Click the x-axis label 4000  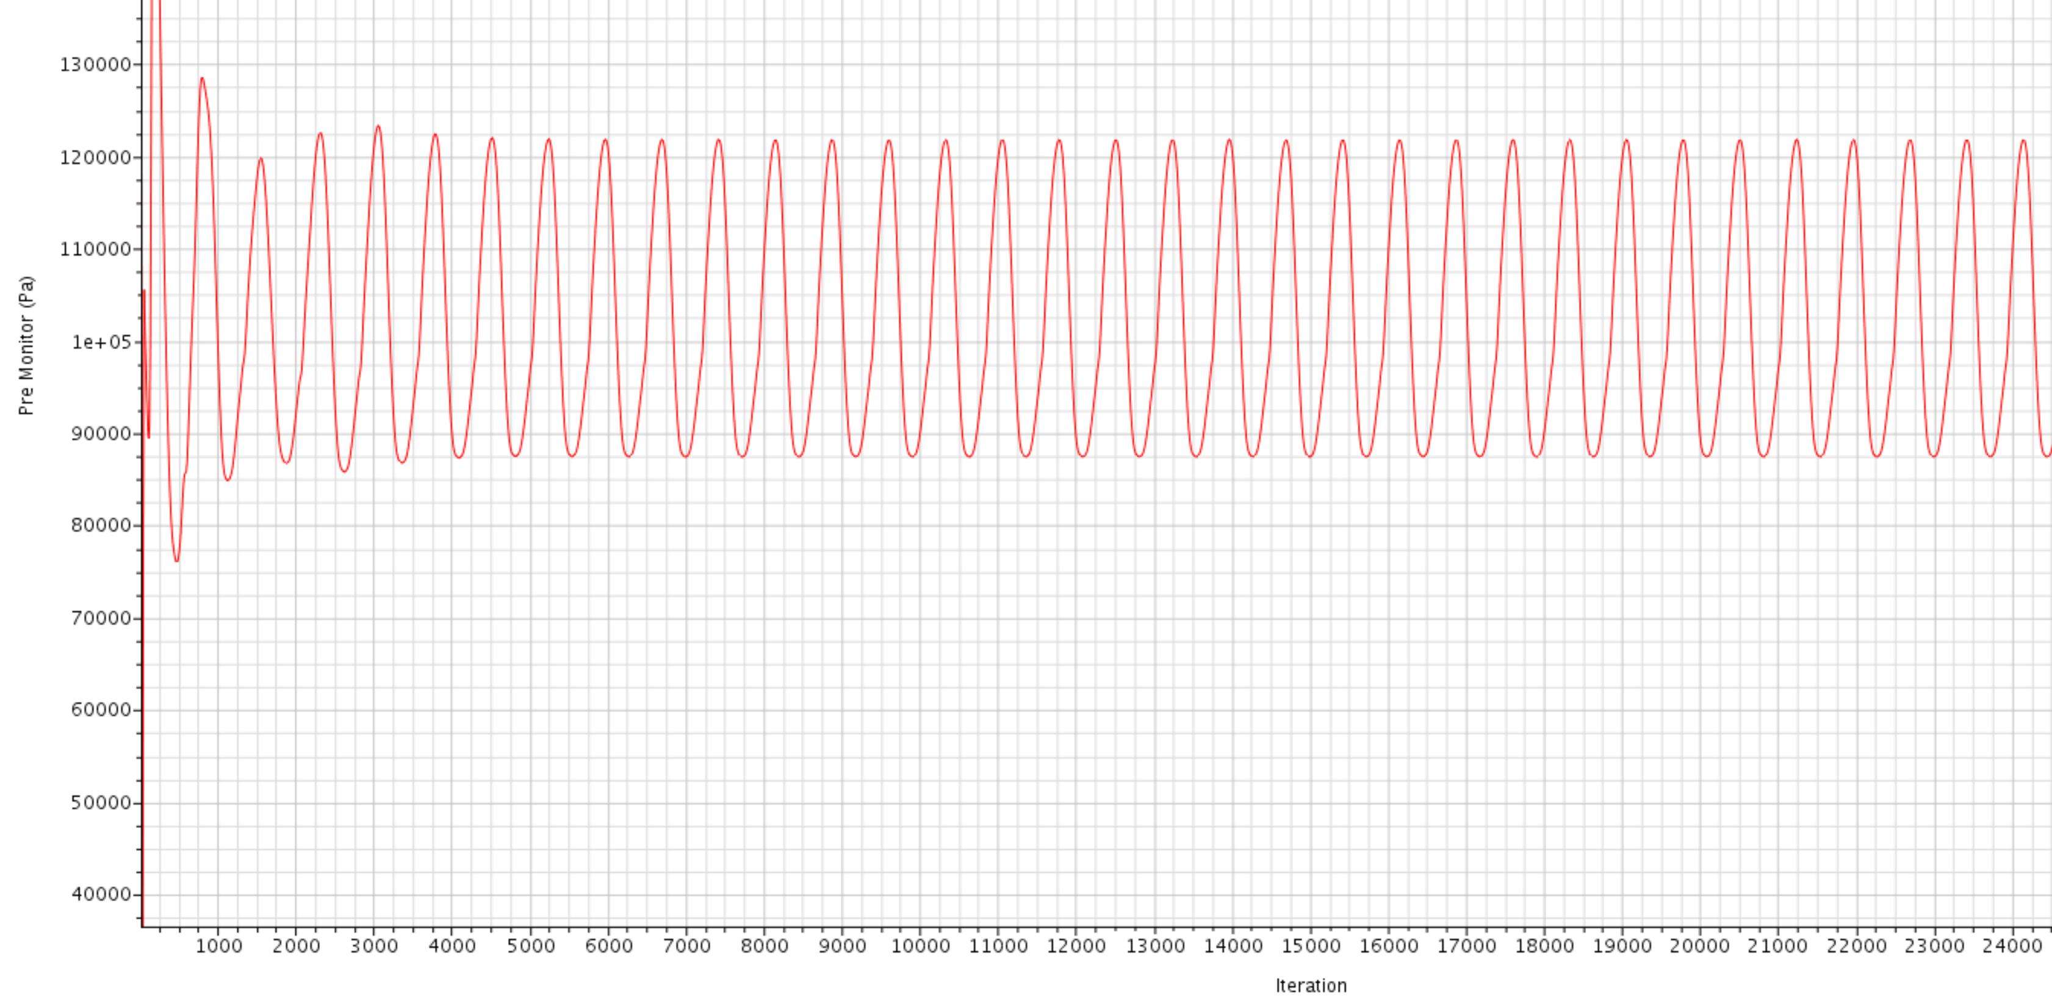click(453, 947)
